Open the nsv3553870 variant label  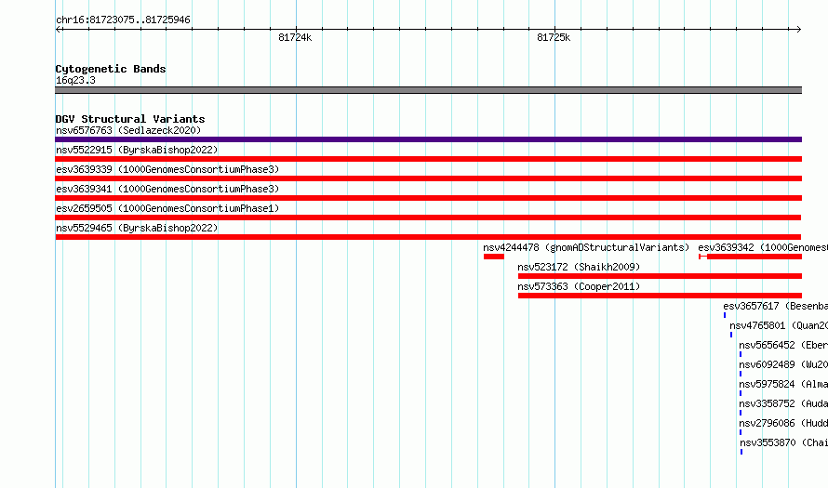(x=783, y=442)
